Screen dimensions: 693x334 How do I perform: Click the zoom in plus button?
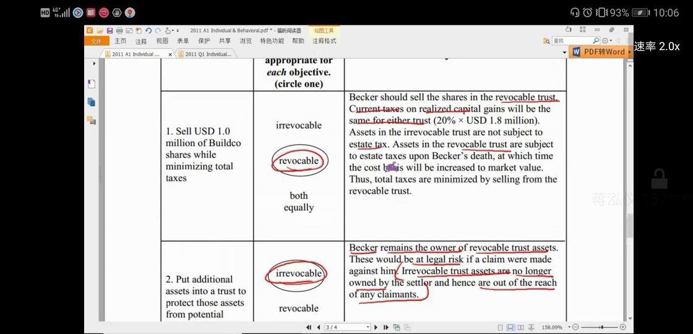pos(622,327)
